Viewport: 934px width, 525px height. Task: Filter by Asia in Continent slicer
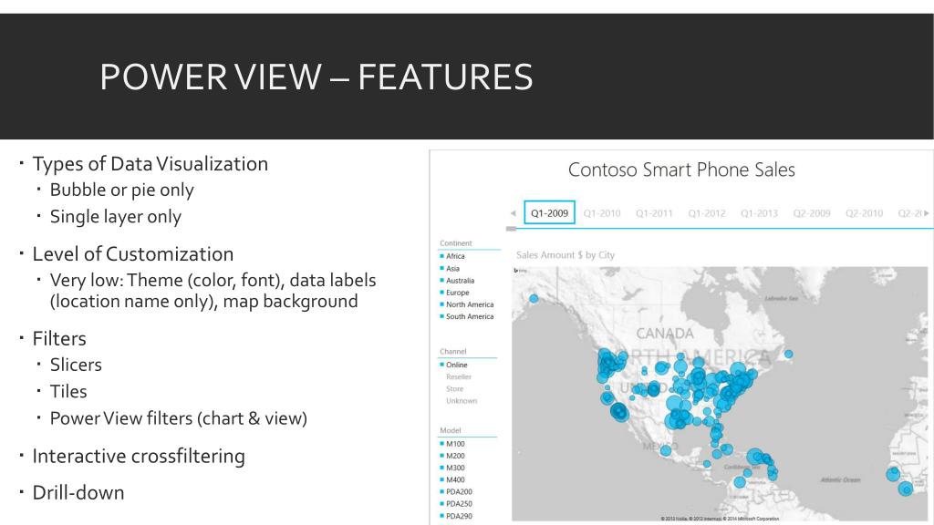tap(452, 269)
